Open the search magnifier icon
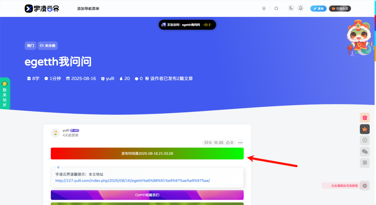The height and width of the screenshot is (205, 376). (x=276, y=8)
